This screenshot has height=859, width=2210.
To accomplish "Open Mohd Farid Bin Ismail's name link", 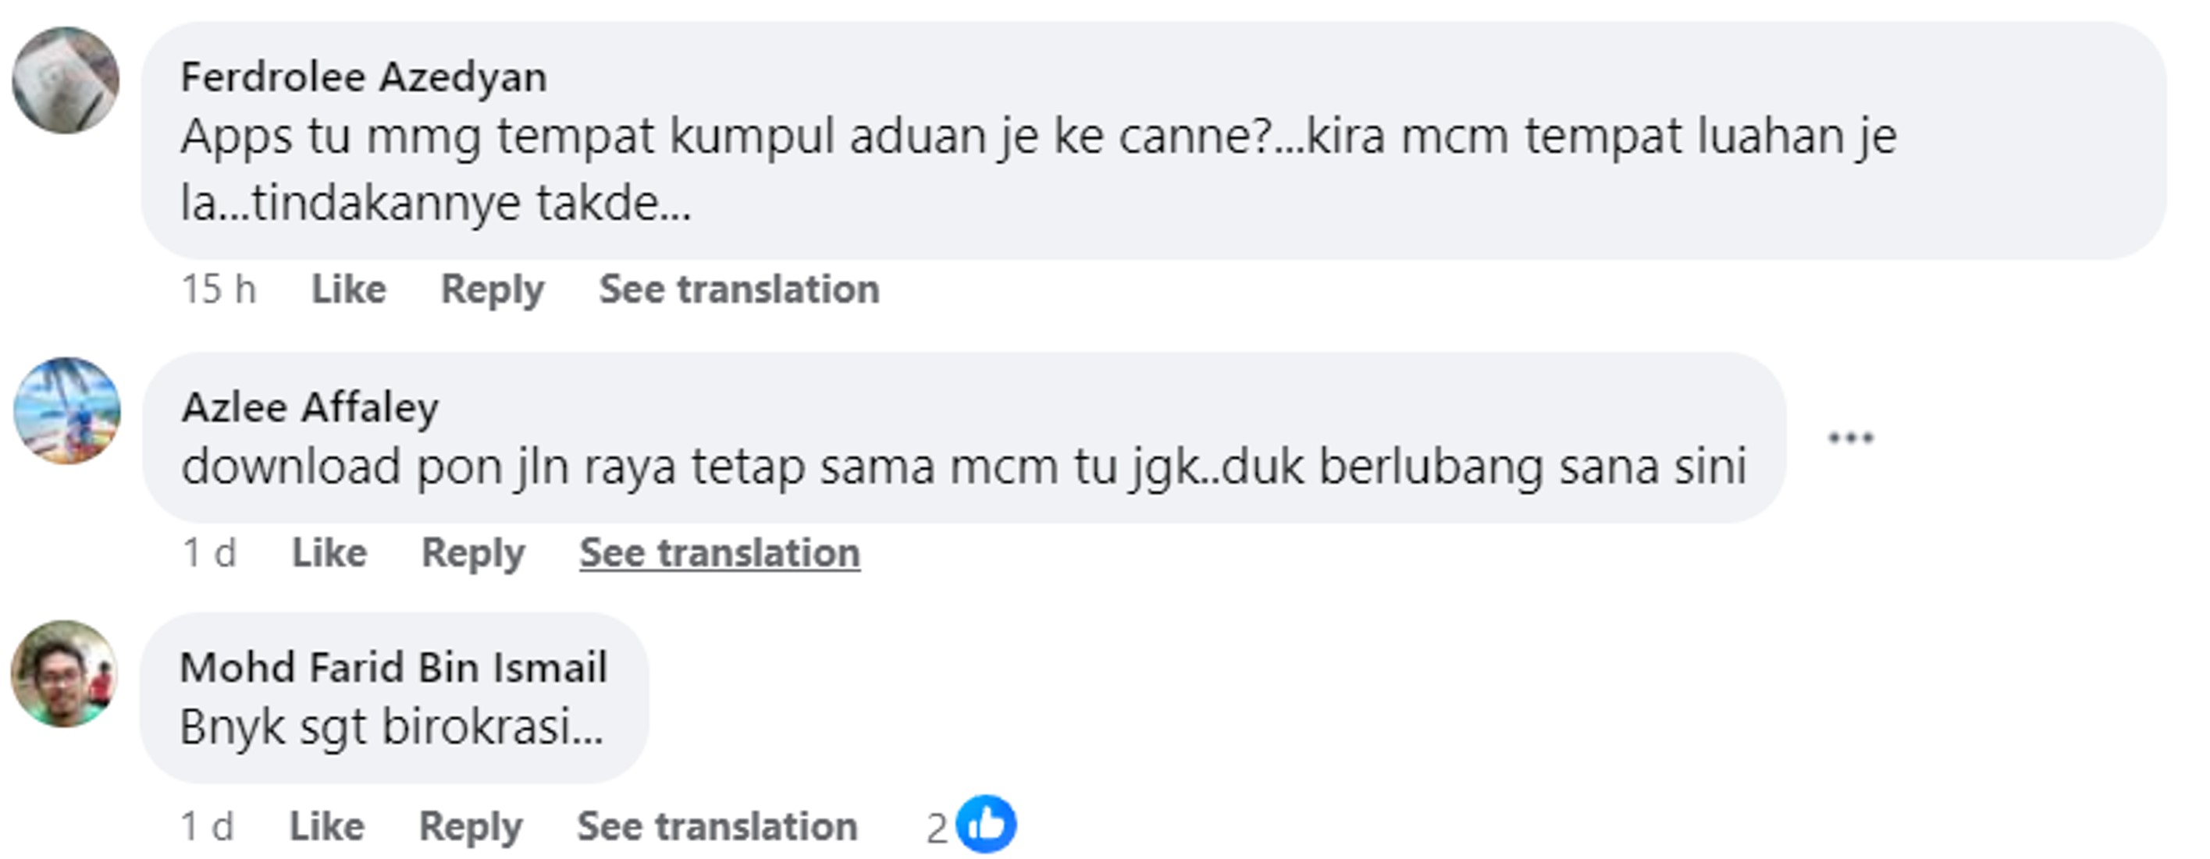I will (393, 667).
